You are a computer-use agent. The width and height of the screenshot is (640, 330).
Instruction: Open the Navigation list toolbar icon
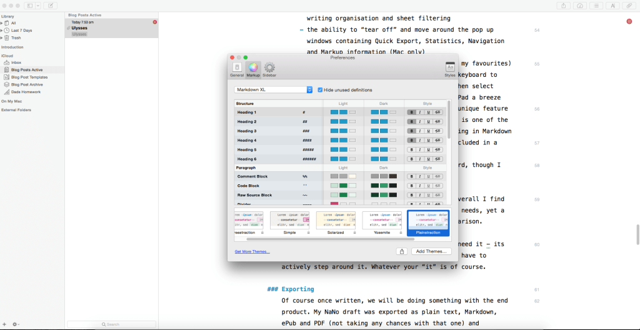click(x=596, y=6)
